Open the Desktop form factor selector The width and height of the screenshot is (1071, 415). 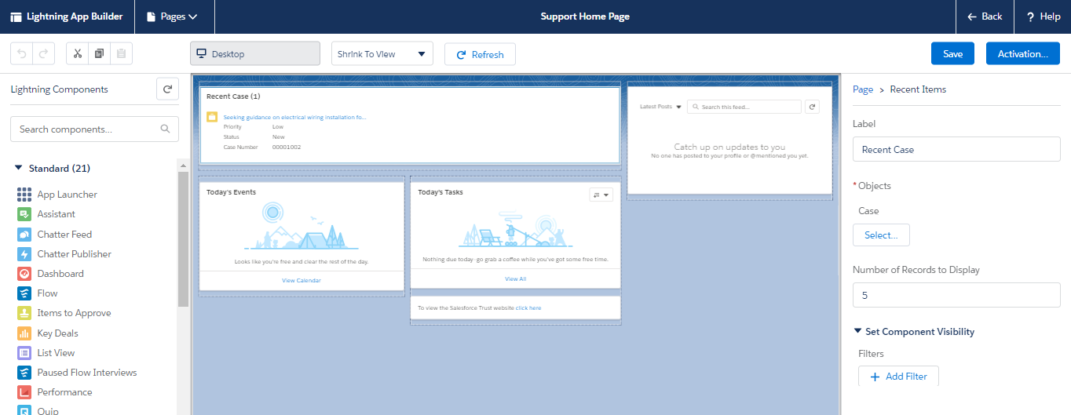[x=255, y=54]
